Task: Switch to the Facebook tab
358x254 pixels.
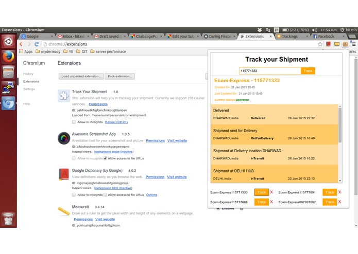Action: (329, 36)
